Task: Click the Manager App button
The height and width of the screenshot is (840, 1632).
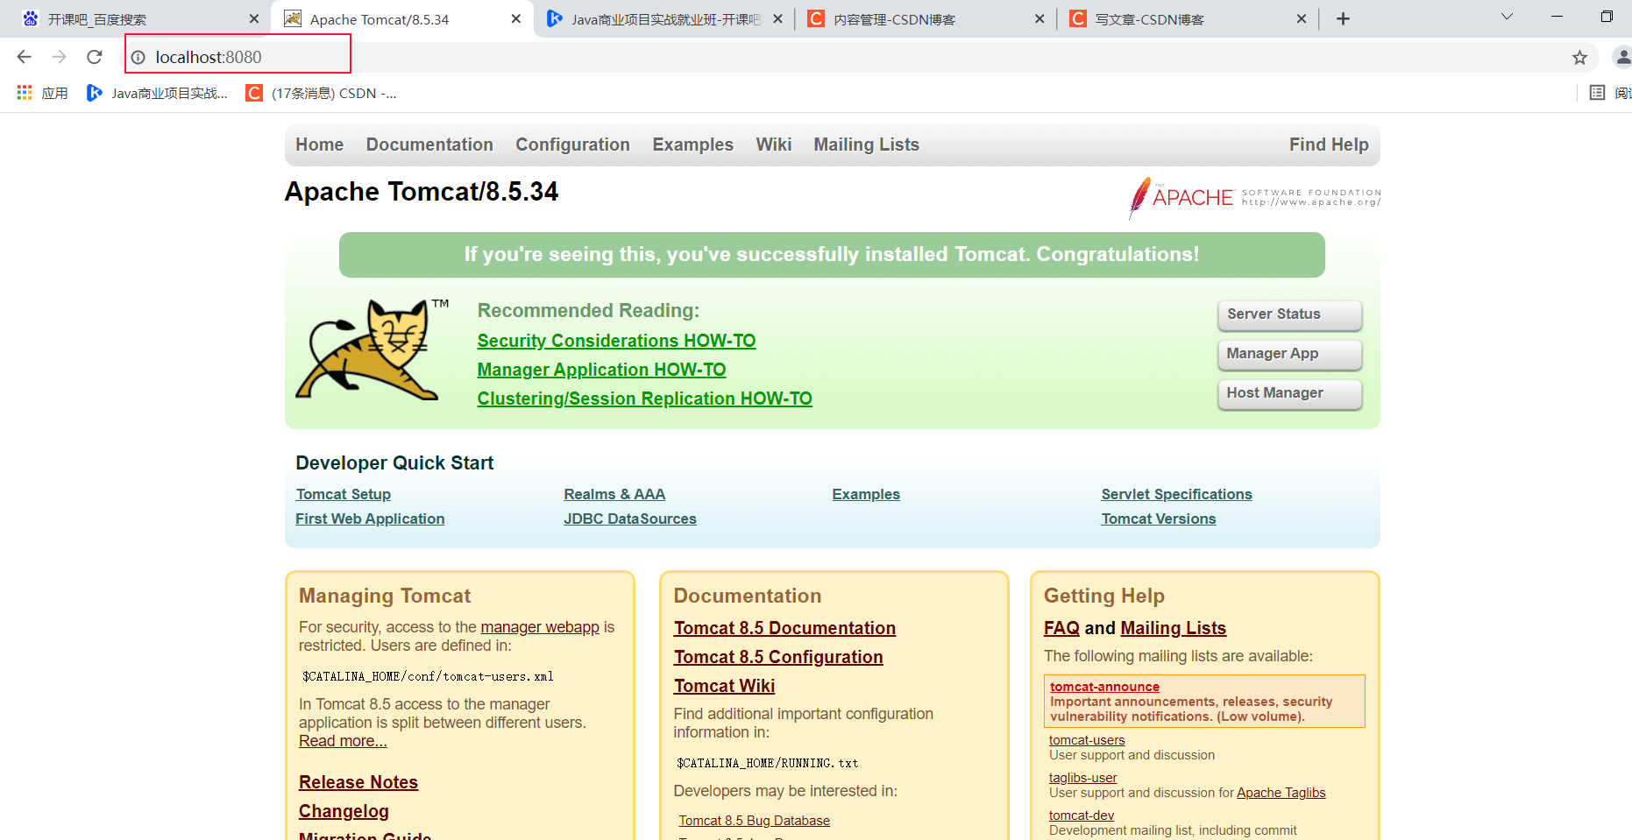Action: (1289, 354)
